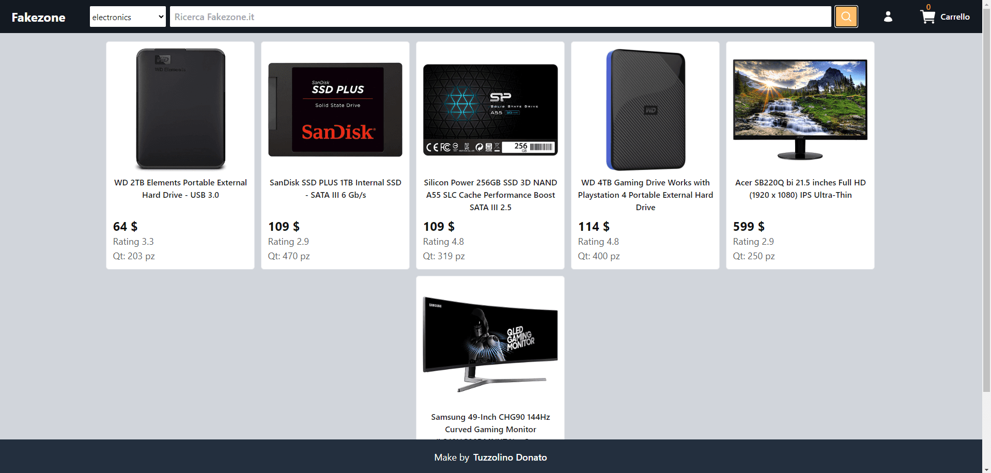Open the Tuzzolino Donato footer link
The image size is (991, 473).
point(509,457)
